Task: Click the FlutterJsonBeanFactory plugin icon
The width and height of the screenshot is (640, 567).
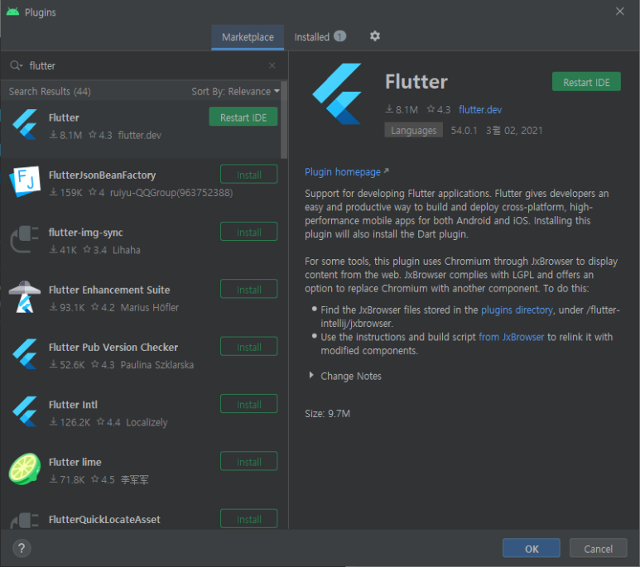Action: click(25, 181)
